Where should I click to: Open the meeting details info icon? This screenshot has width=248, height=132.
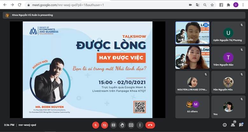pos(225,125)
